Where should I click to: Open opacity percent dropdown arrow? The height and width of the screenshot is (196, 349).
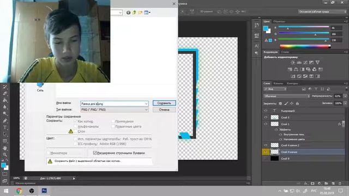coord(345,96)
